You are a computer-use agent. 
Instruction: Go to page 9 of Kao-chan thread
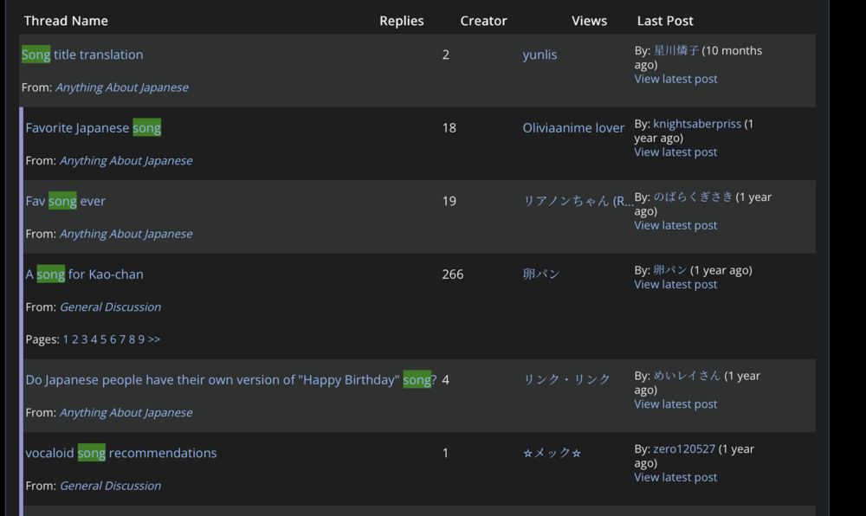pyautogui.click(x=141, y=339)
